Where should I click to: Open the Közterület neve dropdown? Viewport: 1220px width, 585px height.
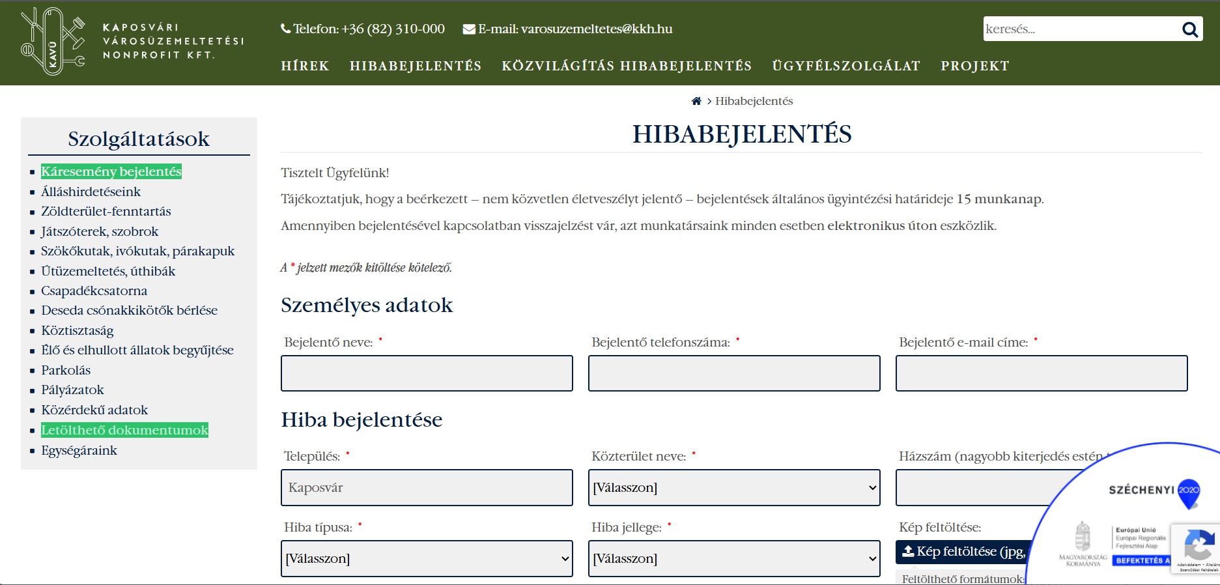click(733, 488)
